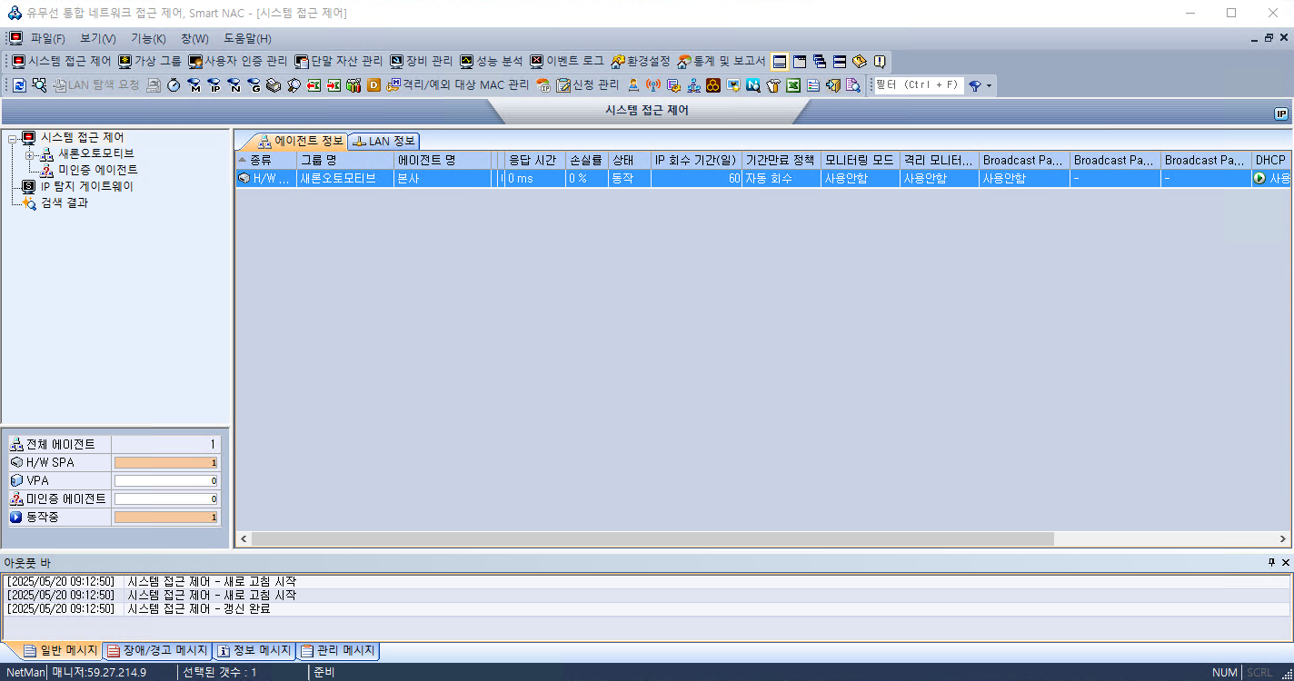The width and height of the screenshot is (1294, 681).
Task: Open the filter funnel dropdown arrow
Action: [x=990, y=85]
